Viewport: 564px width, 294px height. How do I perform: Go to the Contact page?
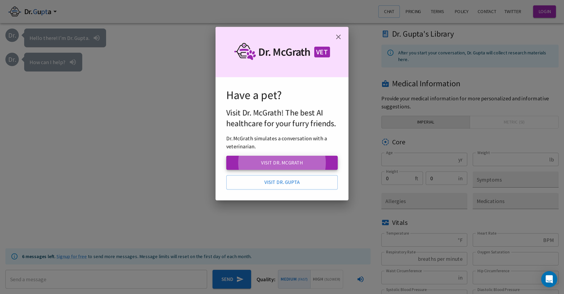[x=487, y=11]
